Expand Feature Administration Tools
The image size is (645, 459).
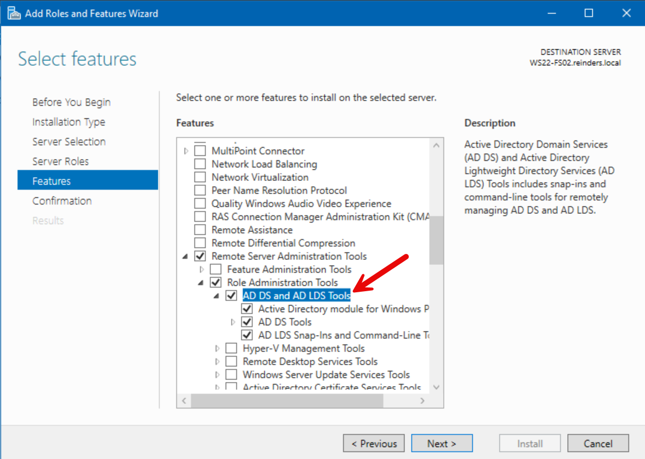[201, 269]
